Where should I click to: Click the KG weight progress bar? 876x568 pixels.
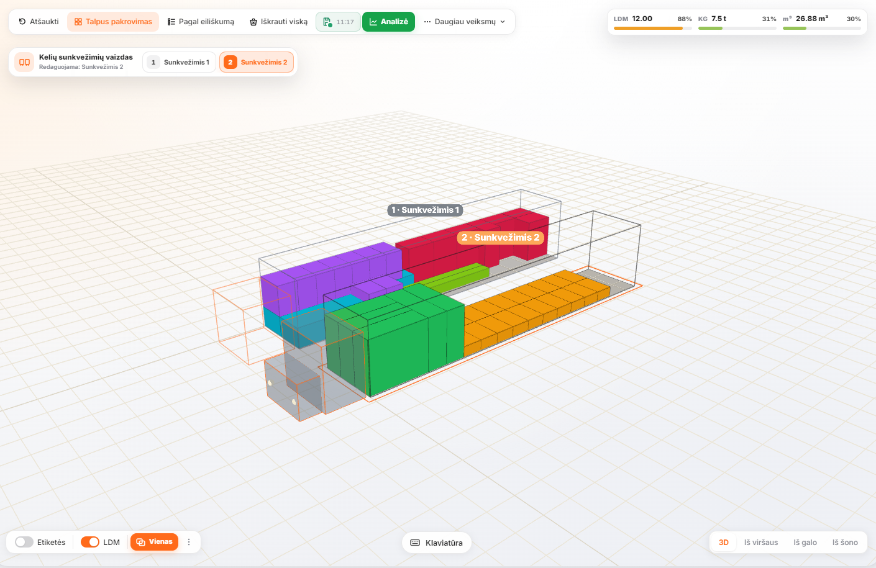pyautogui.click(x=737, y=28)
